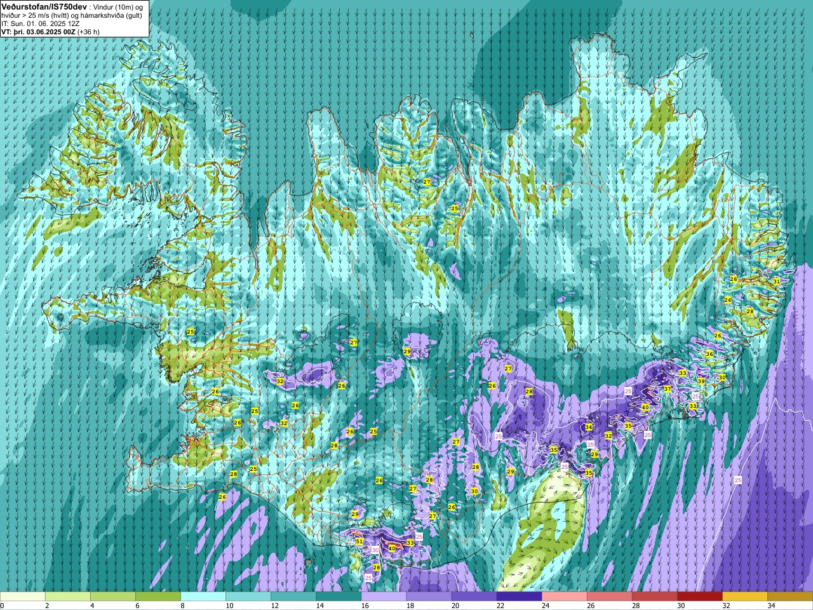This screenshot has width=813, height=610.
Task: Select the bright yellow 32–34 legend swatch
Action: [744, 597]
